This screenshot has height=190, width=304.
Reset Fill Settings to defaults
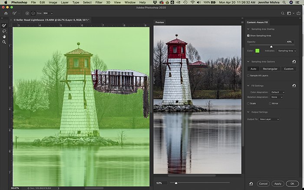(294, 85)
